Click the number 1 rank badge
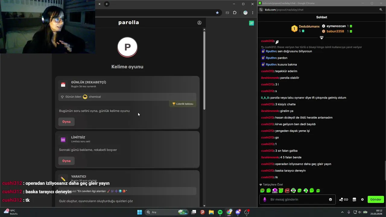 pyautogui.click(x=294, y=29)
